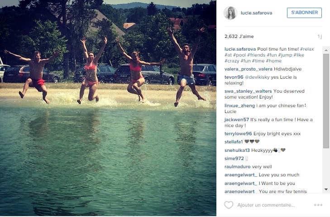Click the pool jump photo
This screenshot has width=330, height=217.
click(x=108, y=108)
